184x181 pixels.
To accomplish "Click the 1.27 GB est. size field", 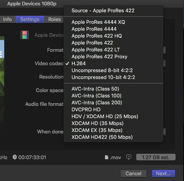I will [156, 157].
